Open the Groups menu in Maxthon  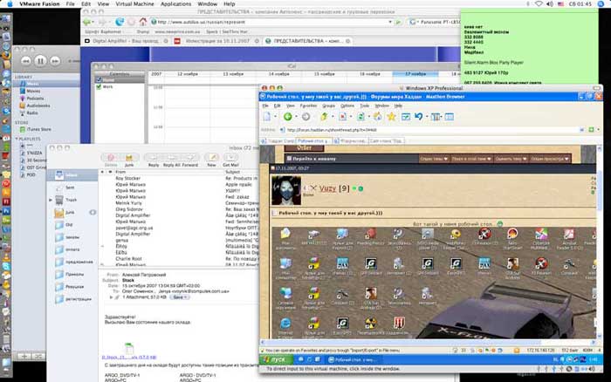(x=328, y=106)
